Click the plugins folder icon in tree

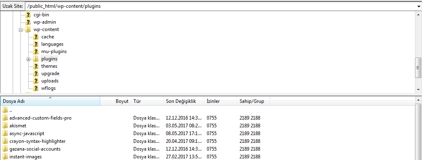[x=36, y=59]
